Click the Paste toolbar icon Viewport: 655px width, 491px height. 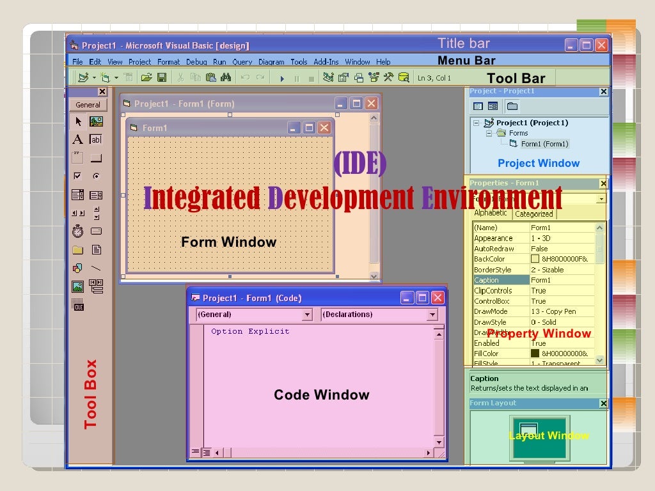tap(211, 77)
